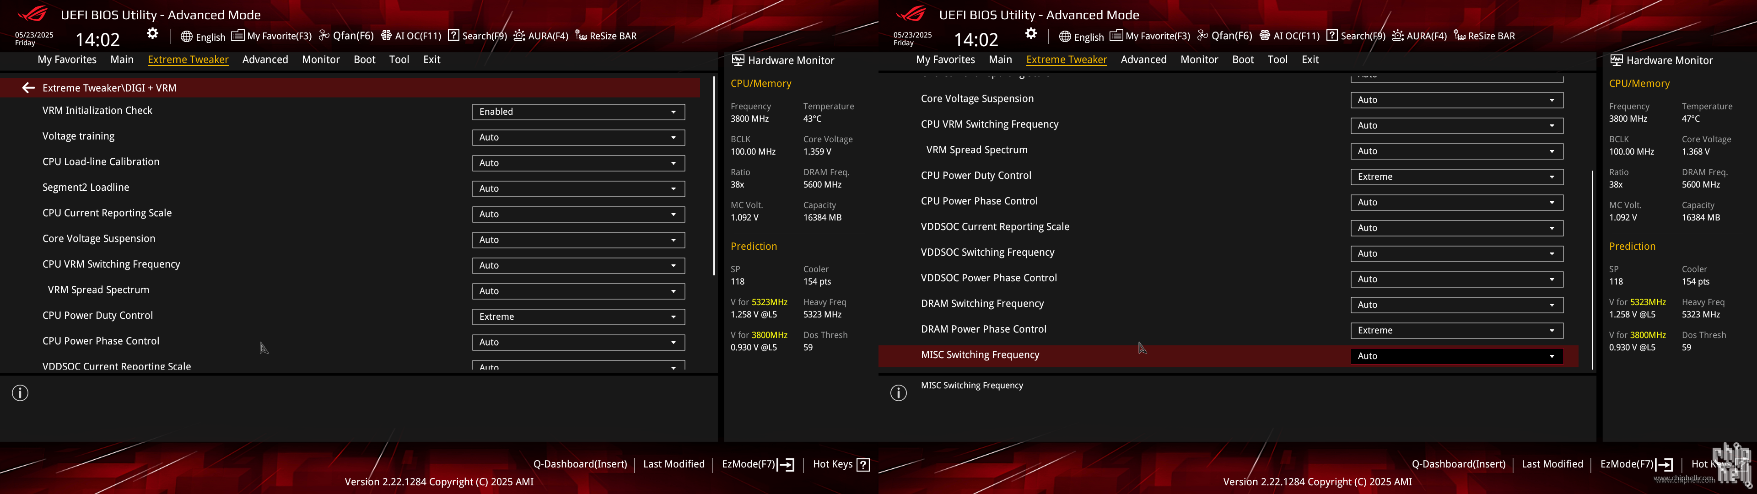The image size is (1757, 494).
Task: Click Last Modified in left BIOS screen
Action: tap(674, 465)
